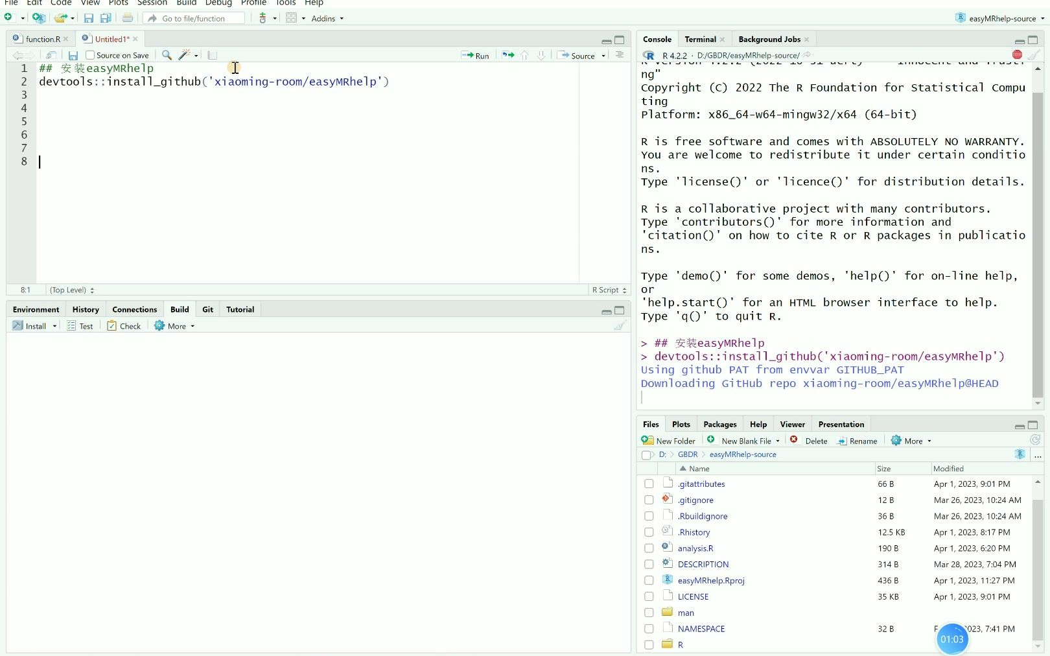Screen dimensions: 1050x656
Task: Click the Go to file/function search field
Action: pos(194,18)
